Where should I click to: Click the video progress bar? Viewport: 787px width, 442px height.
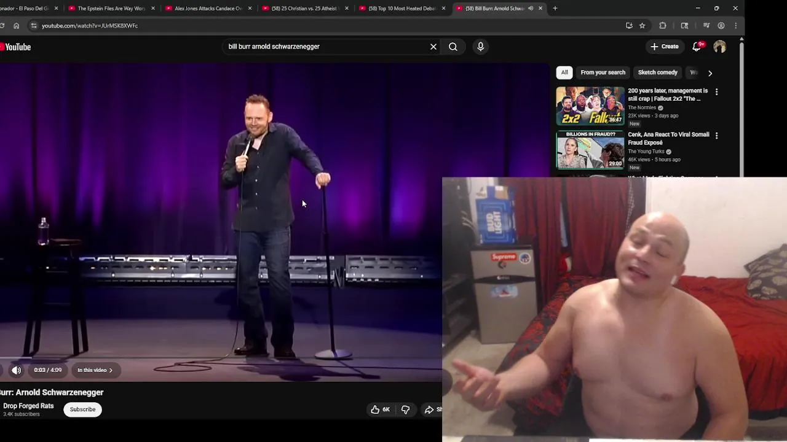(221, 357)
